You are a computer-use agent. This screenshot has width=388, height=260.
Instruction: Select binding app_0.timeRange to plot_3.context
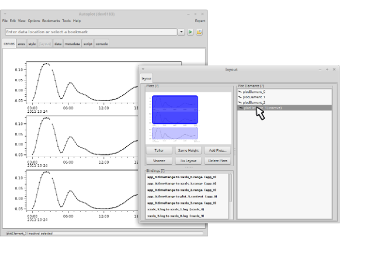[x=188, y=196]
